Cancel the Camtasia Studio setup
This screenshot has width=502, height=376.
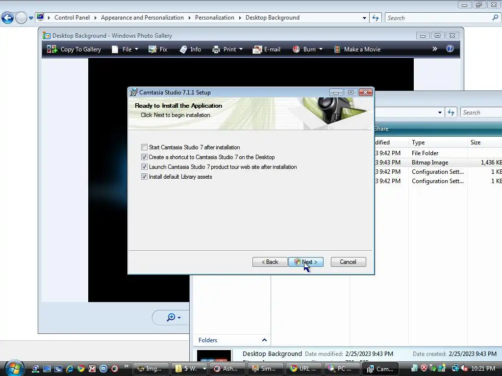(349, 262)
